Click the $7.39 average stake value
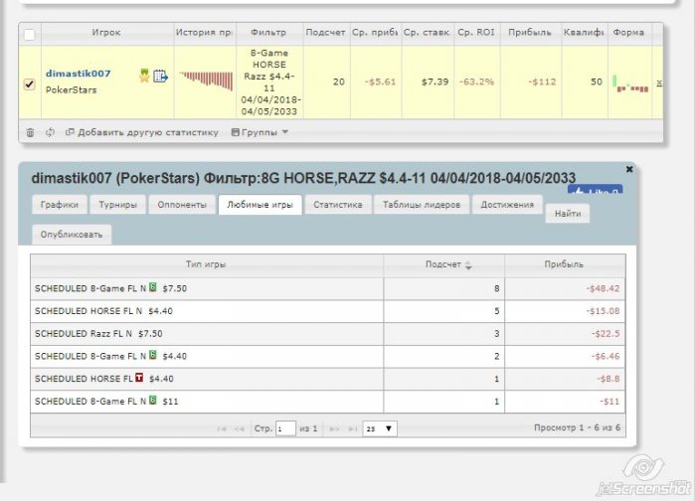The width and height of the screenshot is (696, 501). [435, 83]
